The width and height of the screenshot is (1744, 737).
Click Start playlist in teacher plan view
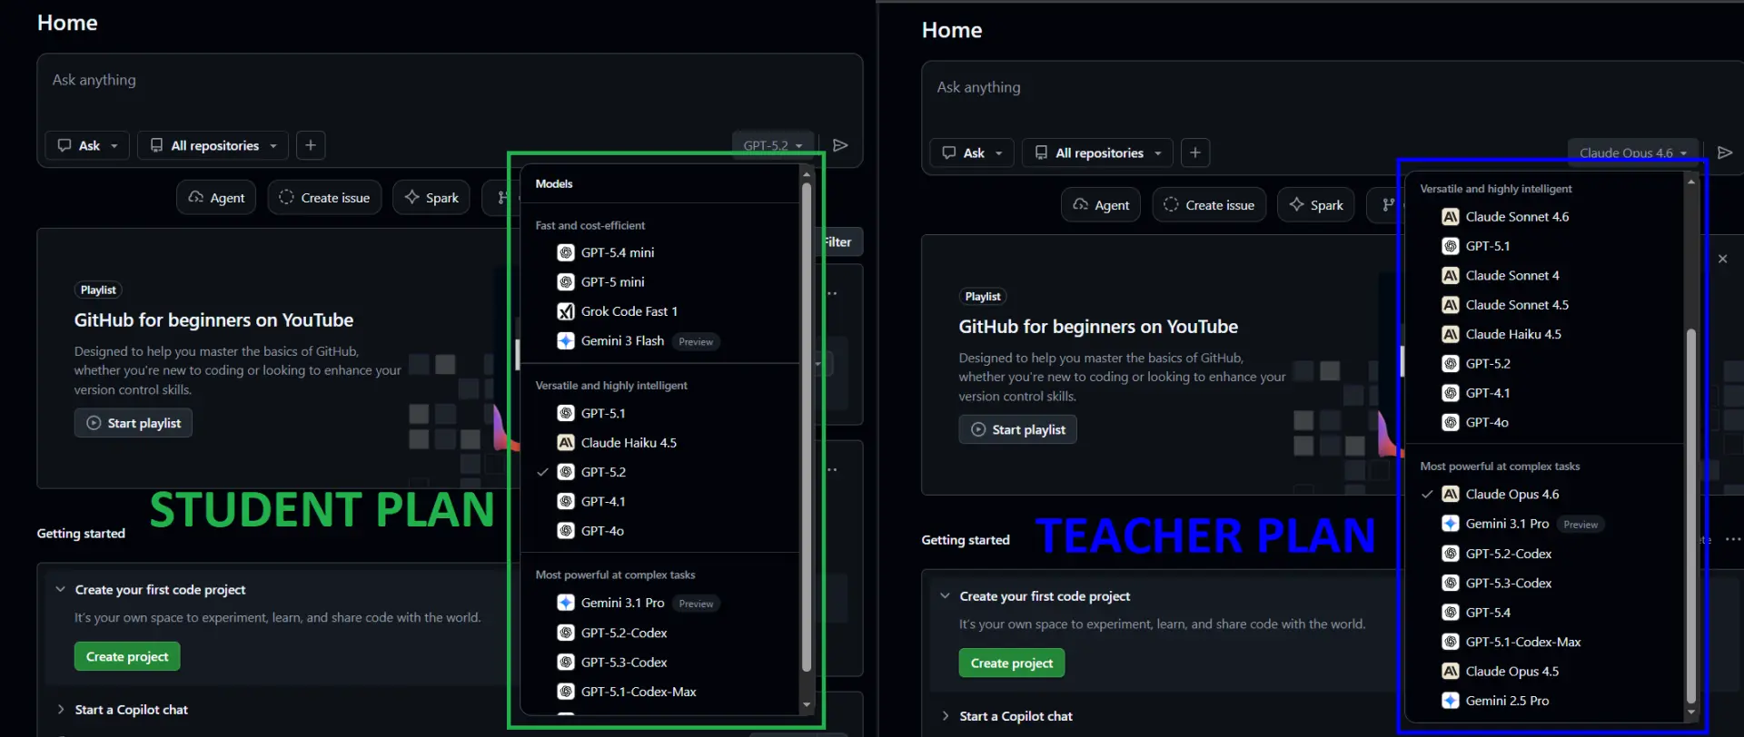1018,429
